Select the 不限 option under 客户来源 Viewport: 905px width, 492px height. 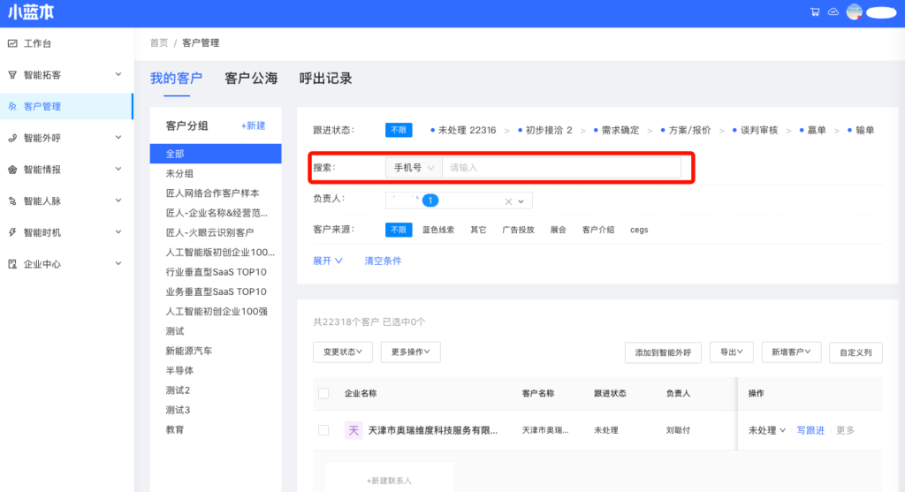pos(399,230)
